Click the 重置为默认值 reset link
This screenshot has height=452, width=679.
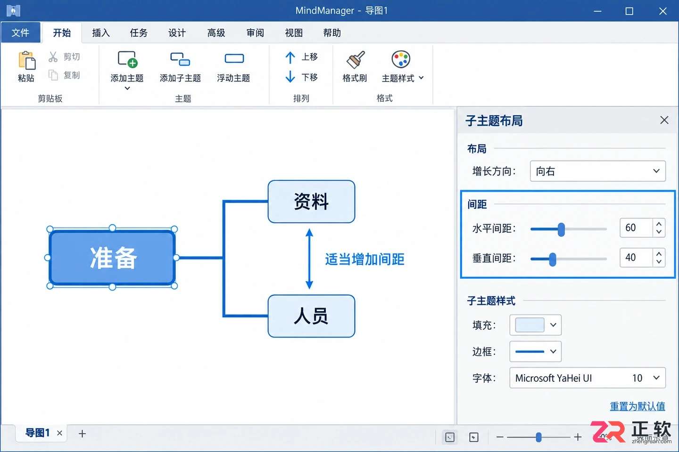[638, 406]
